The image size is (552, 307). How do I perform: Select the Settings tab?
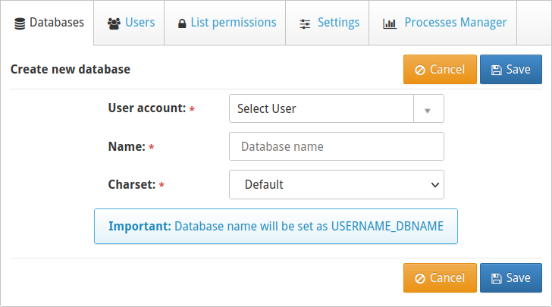click(x=328, y=23)
